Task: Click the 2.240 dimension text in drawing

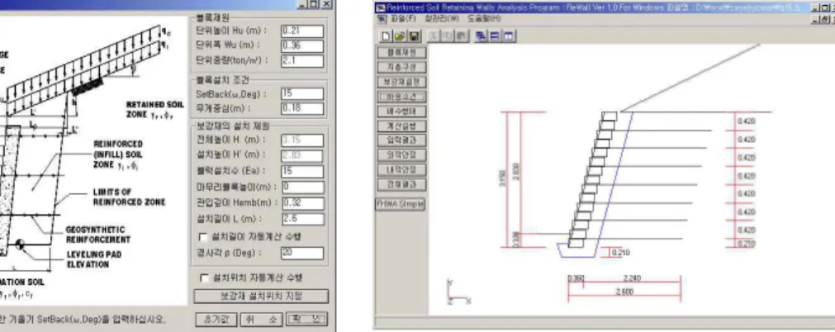Action: 632,278
